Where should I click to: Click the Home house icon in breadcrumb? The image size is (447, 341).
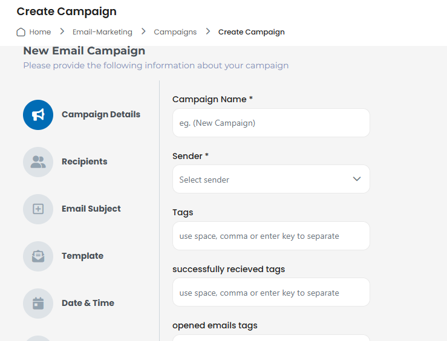pos(21,32)
